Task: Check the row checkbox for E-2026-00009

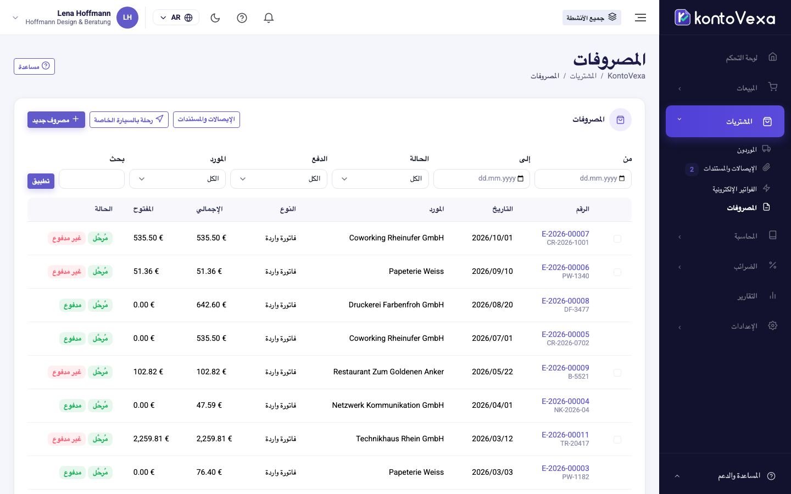Action: (x=617, y=373)
